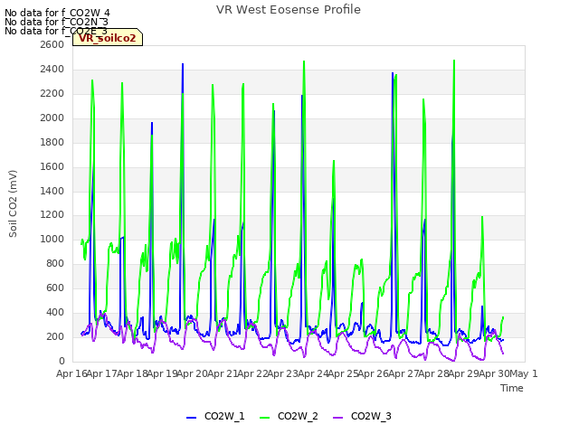Click the 1400 y-axis tick label
This screenshot has height=434, width=579.
click(52, 191)
